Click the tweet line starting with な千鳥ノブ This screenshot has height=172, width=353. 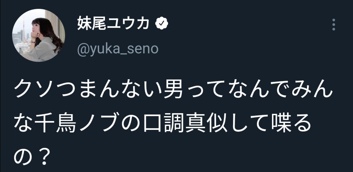[x=162, y=125]
